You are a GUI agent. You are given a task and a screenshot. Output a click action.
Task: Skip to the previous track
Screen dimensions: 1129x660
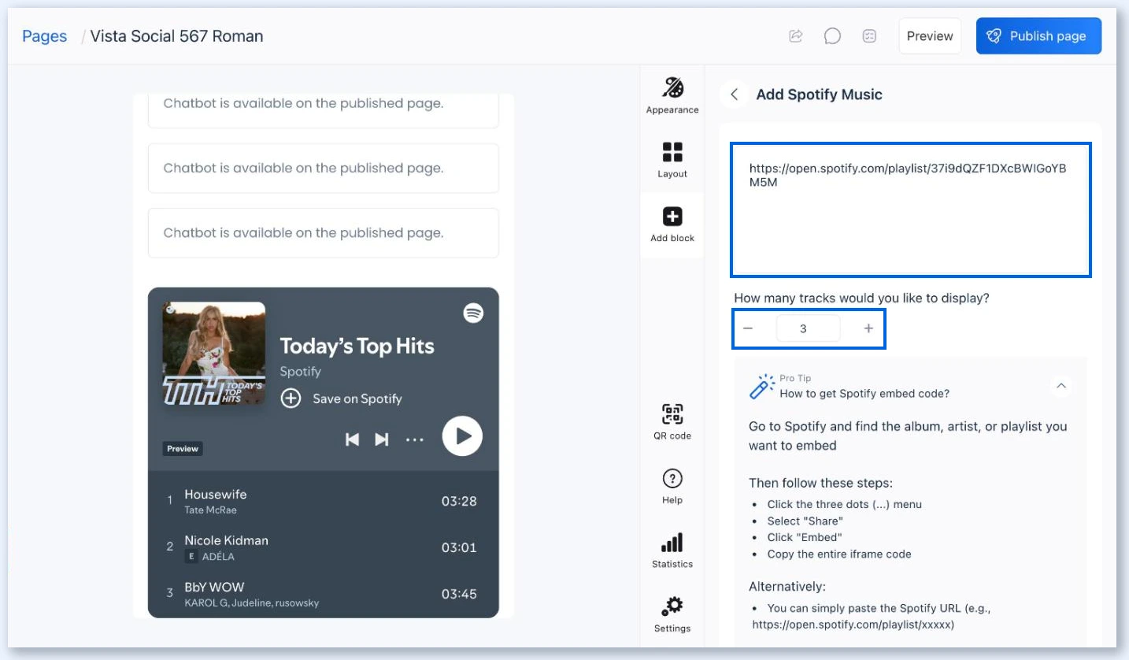tap(353, 439)
